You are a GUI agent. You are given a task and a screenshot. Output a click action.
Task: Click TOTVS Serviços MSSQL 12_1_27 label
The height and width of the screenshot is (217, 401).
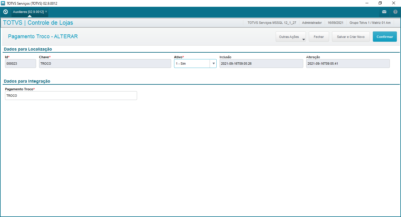tap(272, 23)
